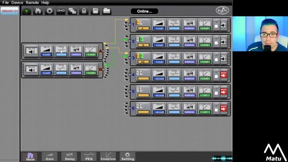Select the device tab in left panel
Viewport: 288px width, 162px height.
click(x=10, y=11)
